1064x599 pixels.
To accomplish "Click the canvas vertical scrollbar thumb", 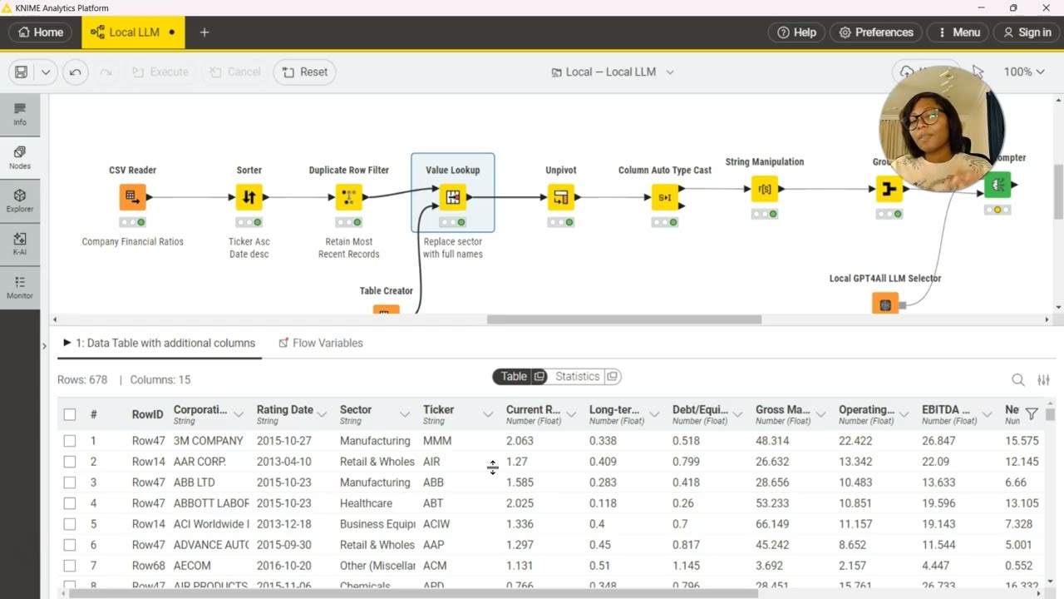I will 1058,193.
